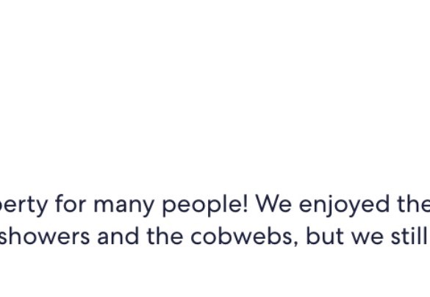This screenshot has width=430, height=297.
Task: Click the empty white area above the review text
Action: pos(215,90)
